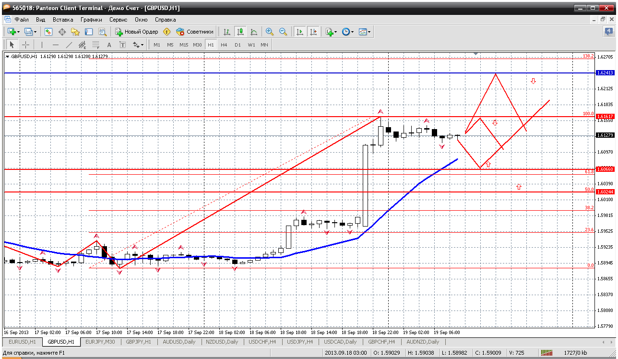Click the red 1.60660 price label
Screen dimensions: 618x359
(x=605, y=169)
